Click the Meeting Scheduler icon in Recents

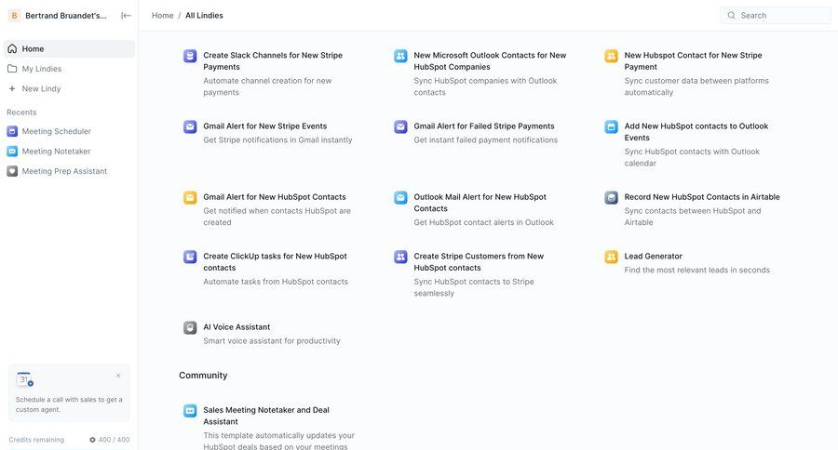point(12,131)
